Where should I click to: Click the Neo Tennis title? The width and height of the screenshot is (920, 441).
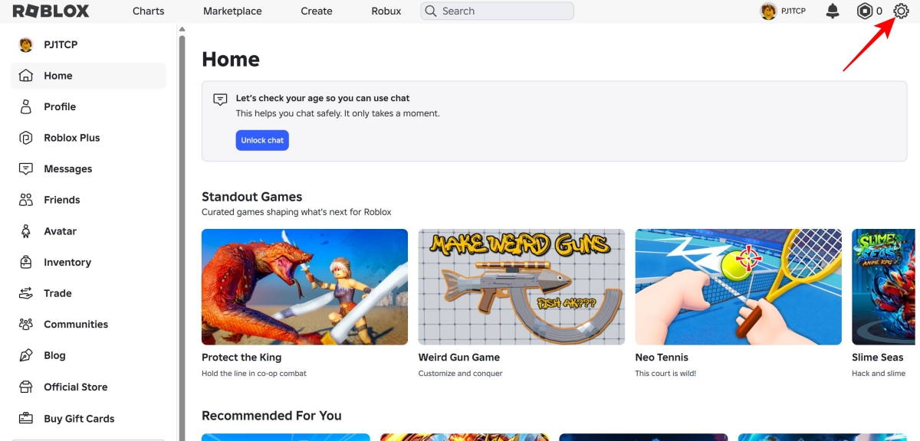coord(662,358)
